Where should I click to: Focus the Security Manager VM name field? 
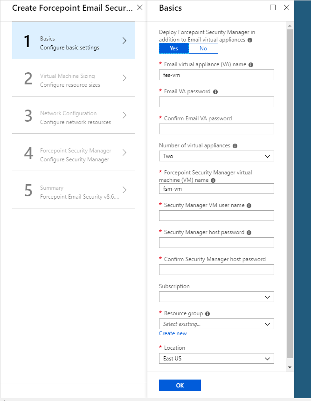(x=216, y=189)
